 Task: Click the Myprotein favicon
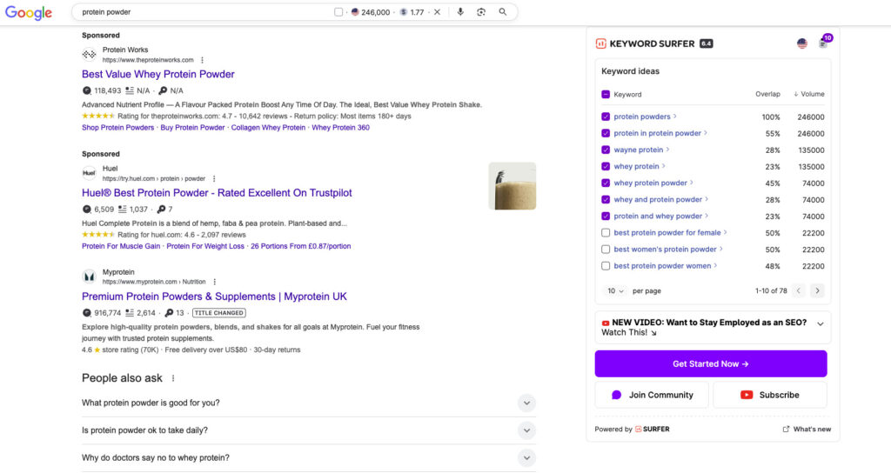click(90, 277)
